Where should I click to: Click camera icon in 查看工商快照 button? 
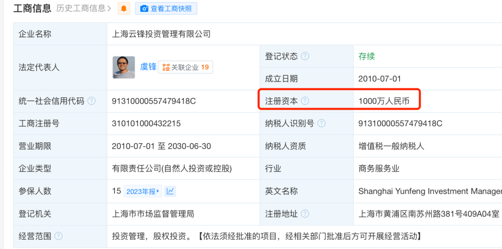coord(145,9)
